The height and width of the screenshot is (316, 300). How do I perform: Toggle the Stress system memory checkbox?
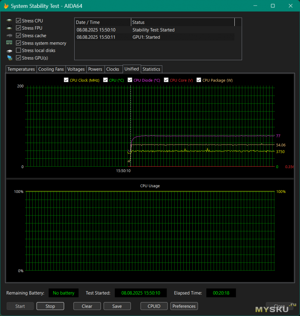click(18, 43)
